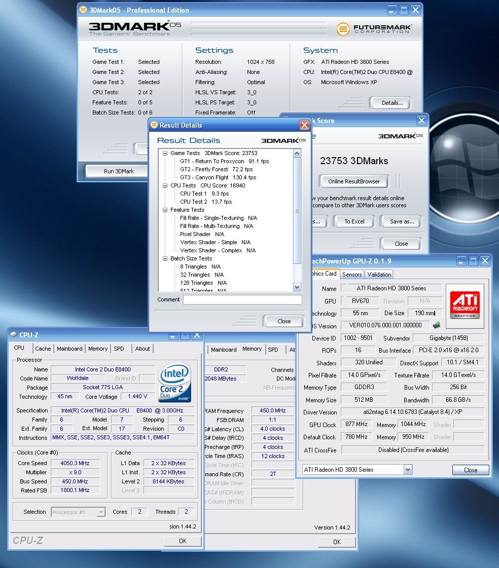The height and width of the screenshot is (568, 499).
Task: Open the About tab in CPU-Z
Action: pyautogui.click(x=142, y=349)
